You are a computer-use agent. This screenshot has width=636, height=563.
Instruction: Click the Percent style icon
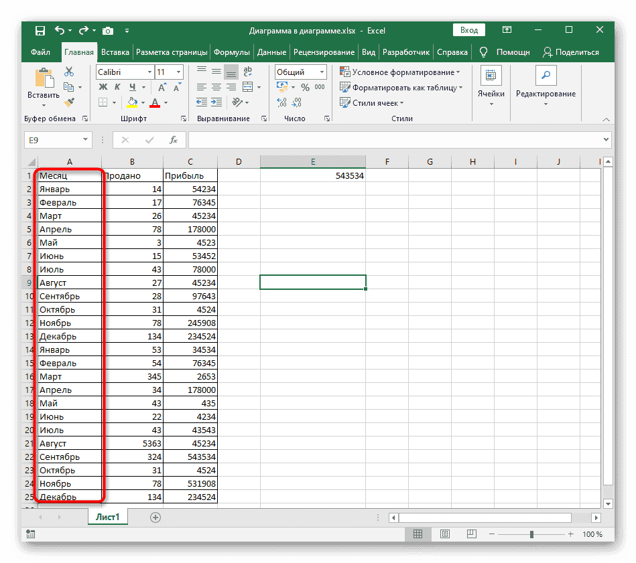coord(305,88)
